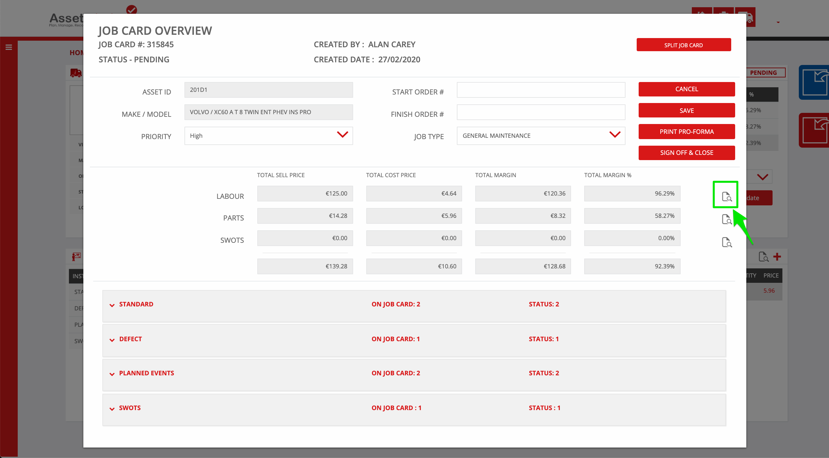This screenshot has width=829, height=458.
Task: Click the CANCEL button
Action: tap(687, 89)
